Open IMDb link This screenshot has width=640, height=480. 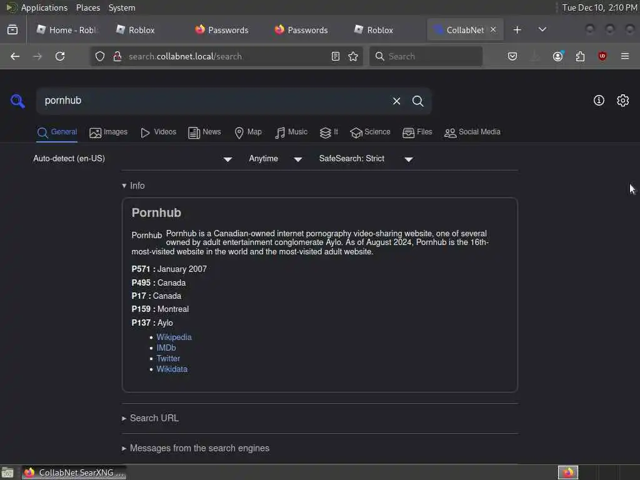[x=166, y=347]
